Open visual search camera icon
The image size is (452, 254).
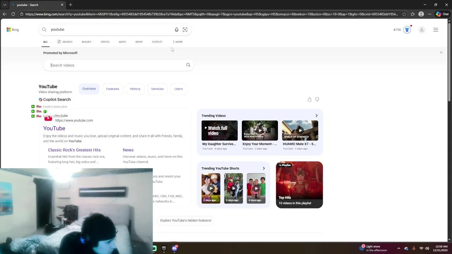point(185,30)
